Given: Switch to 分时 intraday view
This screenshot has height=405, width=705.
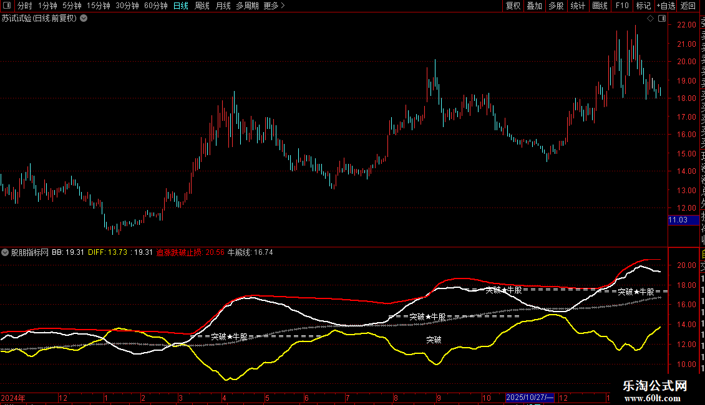Looking at the screenshot, I should click(x=25, y=6).
